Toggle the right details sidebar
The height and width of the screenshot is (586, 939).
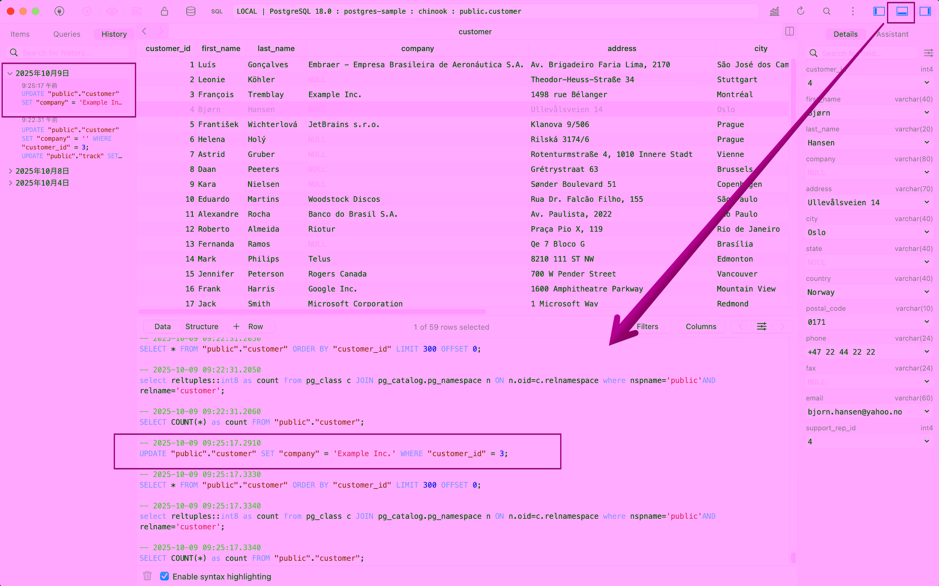coord(925,11)
